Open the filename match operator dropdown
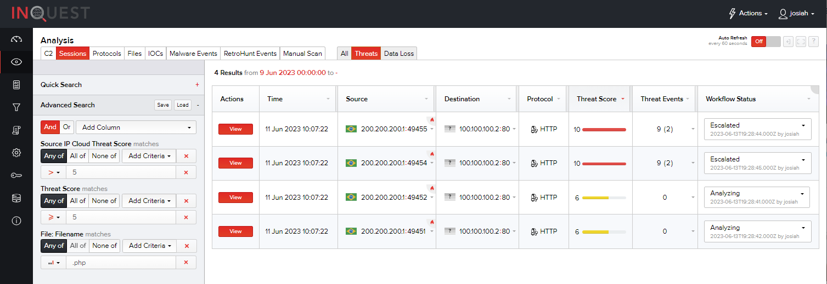827x284 pixels. pos(53,263)
